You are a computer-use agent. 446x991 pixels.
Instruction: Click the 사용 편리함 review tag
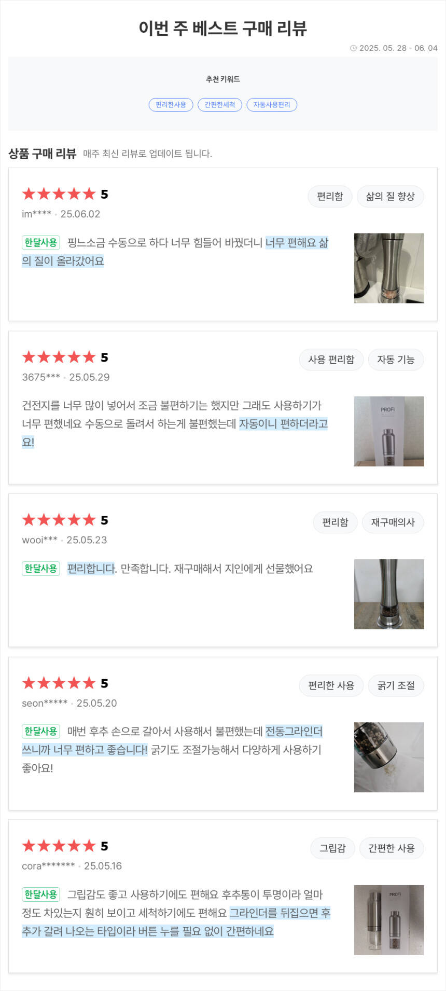coord(331,360)
